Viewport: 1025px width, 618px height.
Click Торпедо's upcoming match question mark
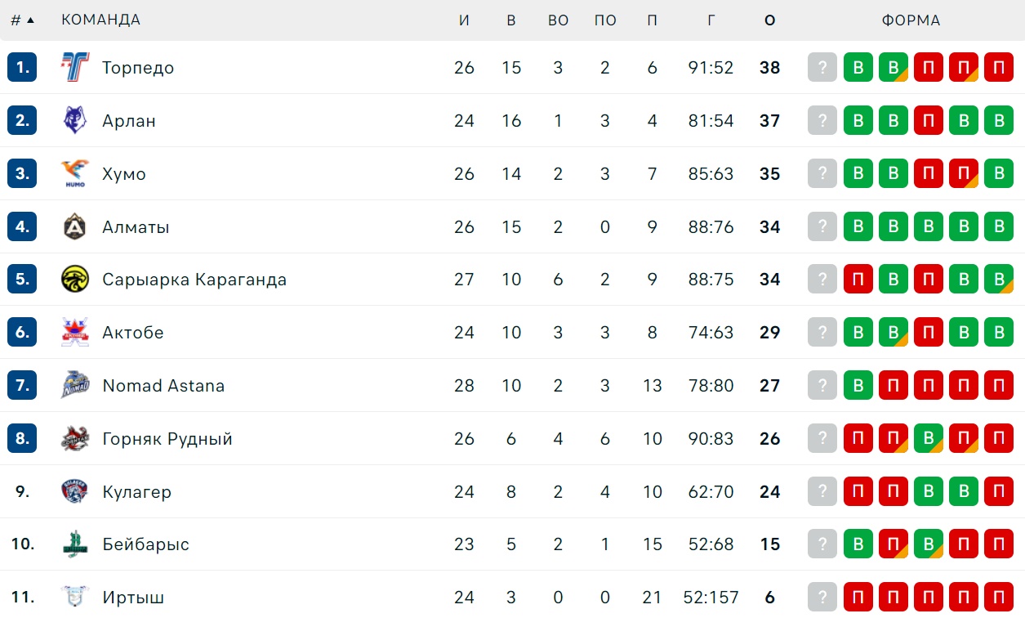[x=822, y=68]
